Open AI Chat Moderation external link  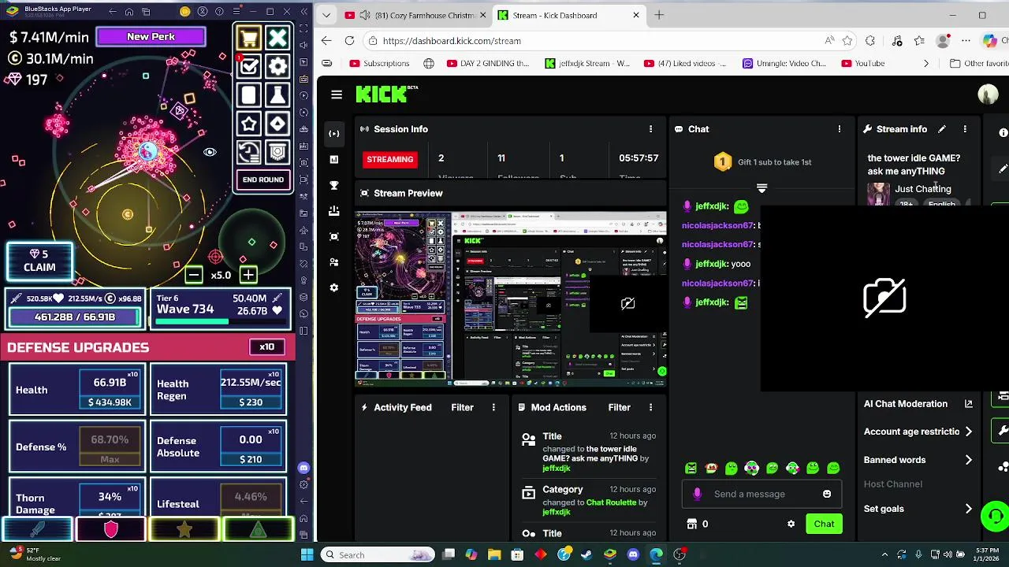[969, 404]
